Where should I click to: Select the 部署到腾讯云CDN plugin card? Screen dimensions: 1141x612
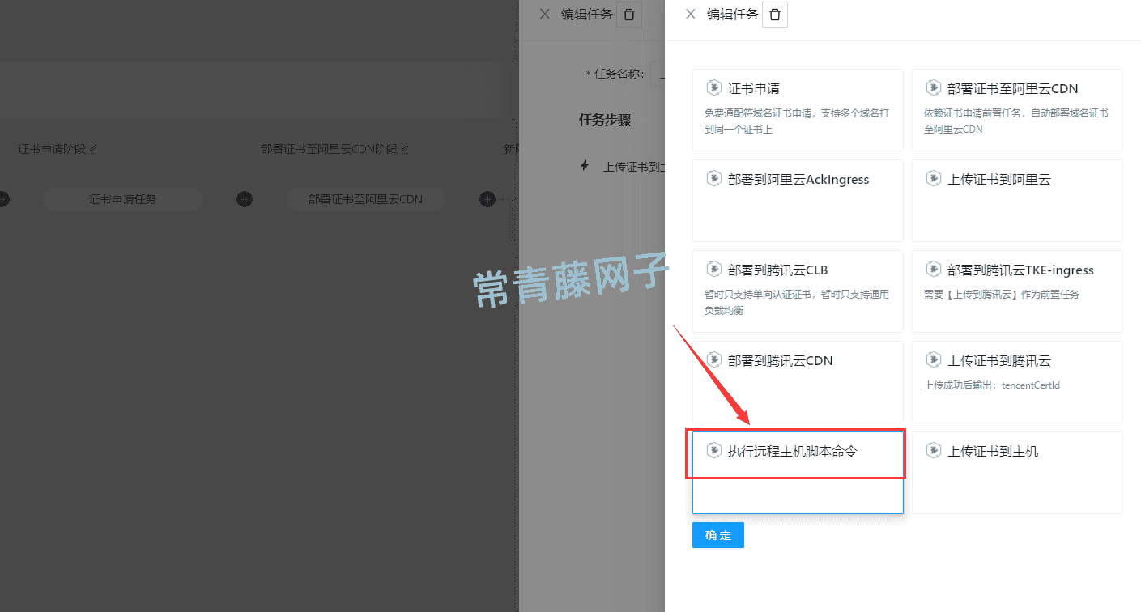[798, 382]
